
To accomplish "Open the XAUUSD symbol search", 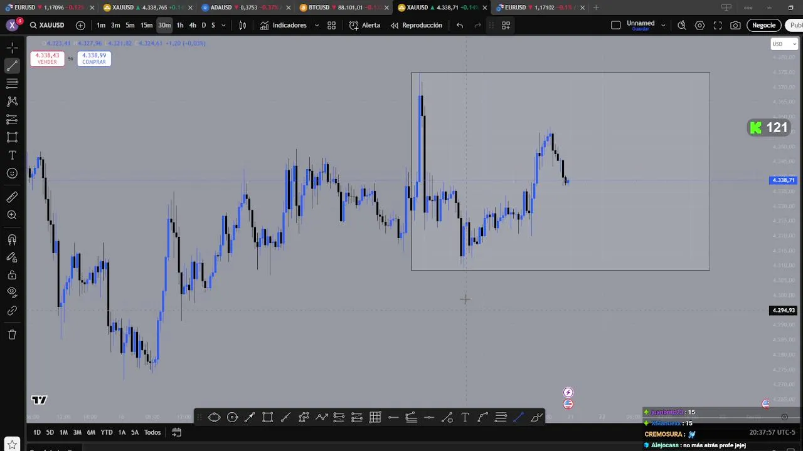I will 47,25.
